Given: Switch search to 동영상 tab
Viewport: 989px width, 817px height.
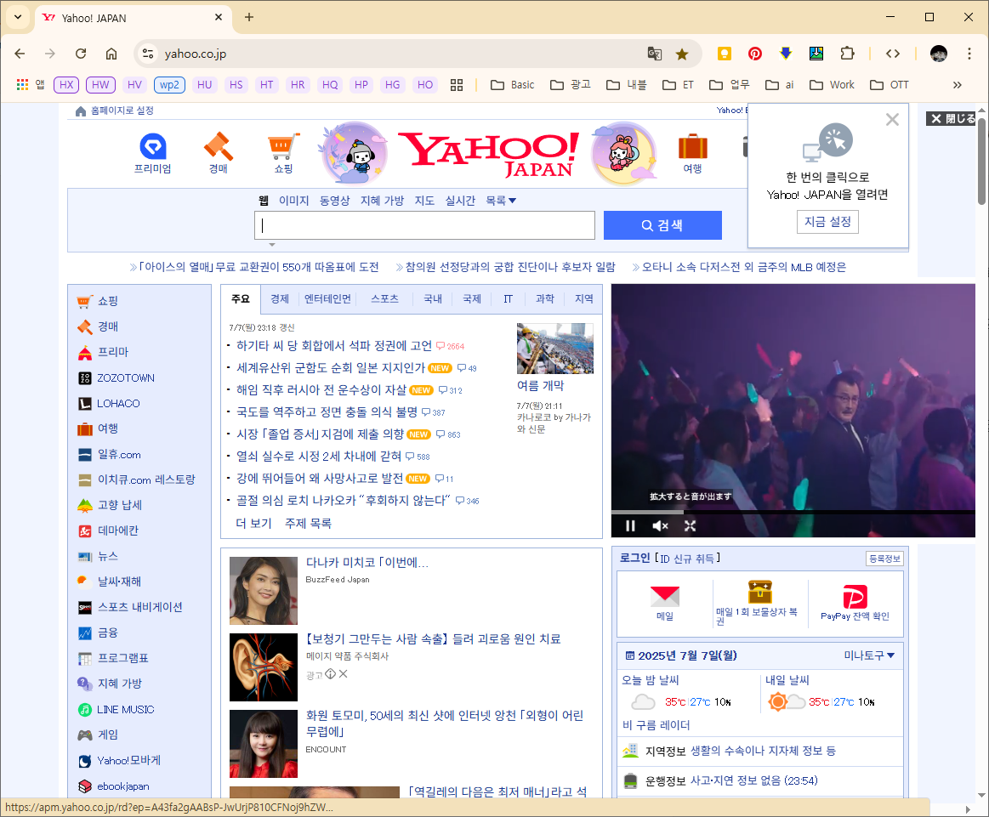Looking at the screenshot, I should pyautogui.click(x=334, y=201).
